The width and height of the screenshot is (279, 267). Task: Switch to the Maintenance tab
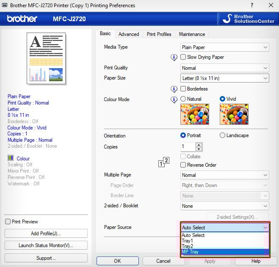click(192, 34)
